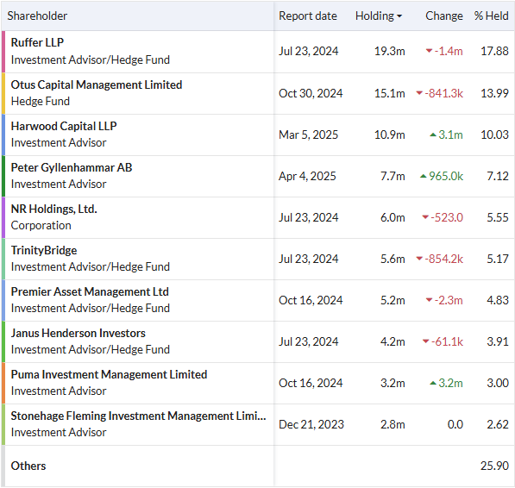Sort by the Holding column header
This screenshot has height=488, width=515.
[379, 16]
